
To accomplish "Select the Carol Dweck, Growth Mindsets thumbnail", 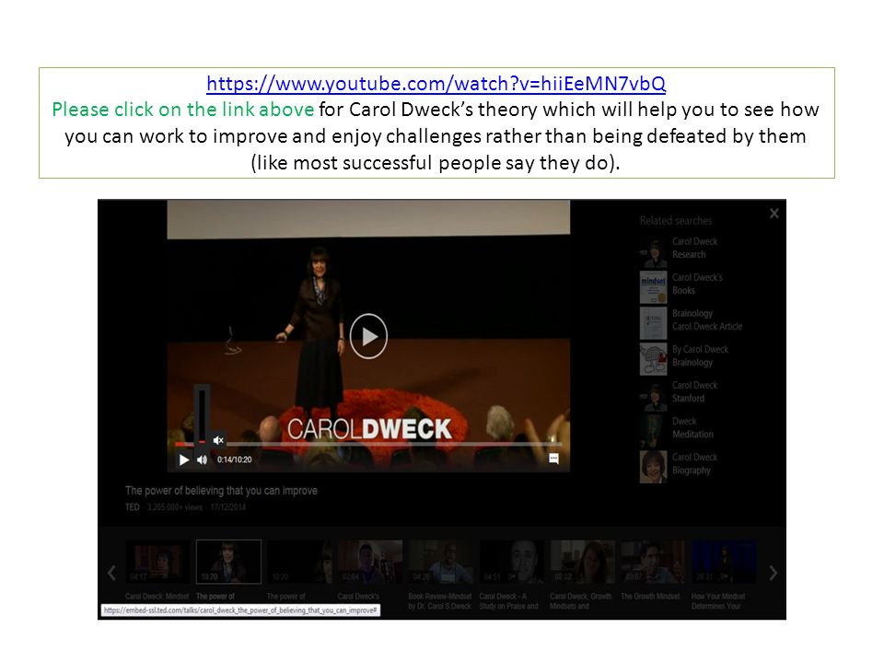I will tap(582, 562).
